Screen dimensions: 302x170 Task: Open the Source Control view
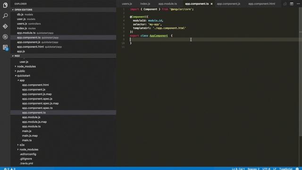click(x=5, y=26)
